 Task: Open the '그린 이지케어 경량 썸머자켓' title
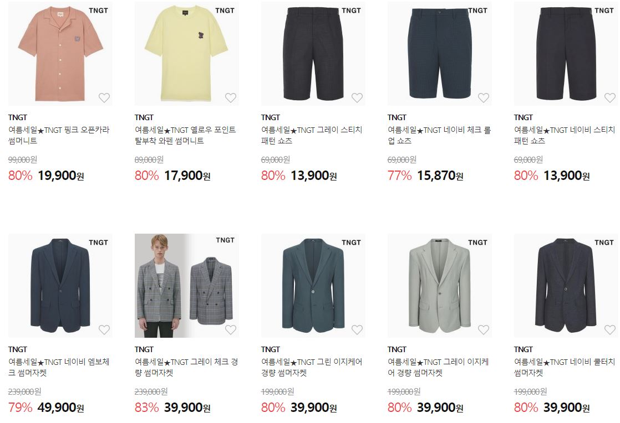(312, 368)
